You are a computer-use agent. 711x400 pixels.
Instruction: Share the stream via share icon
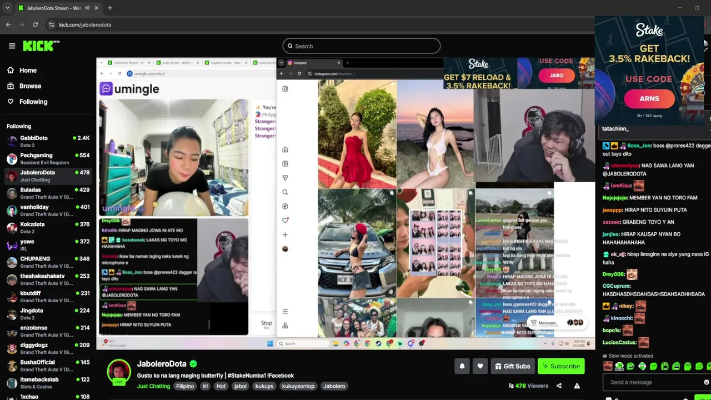click(x=559, y=386)
